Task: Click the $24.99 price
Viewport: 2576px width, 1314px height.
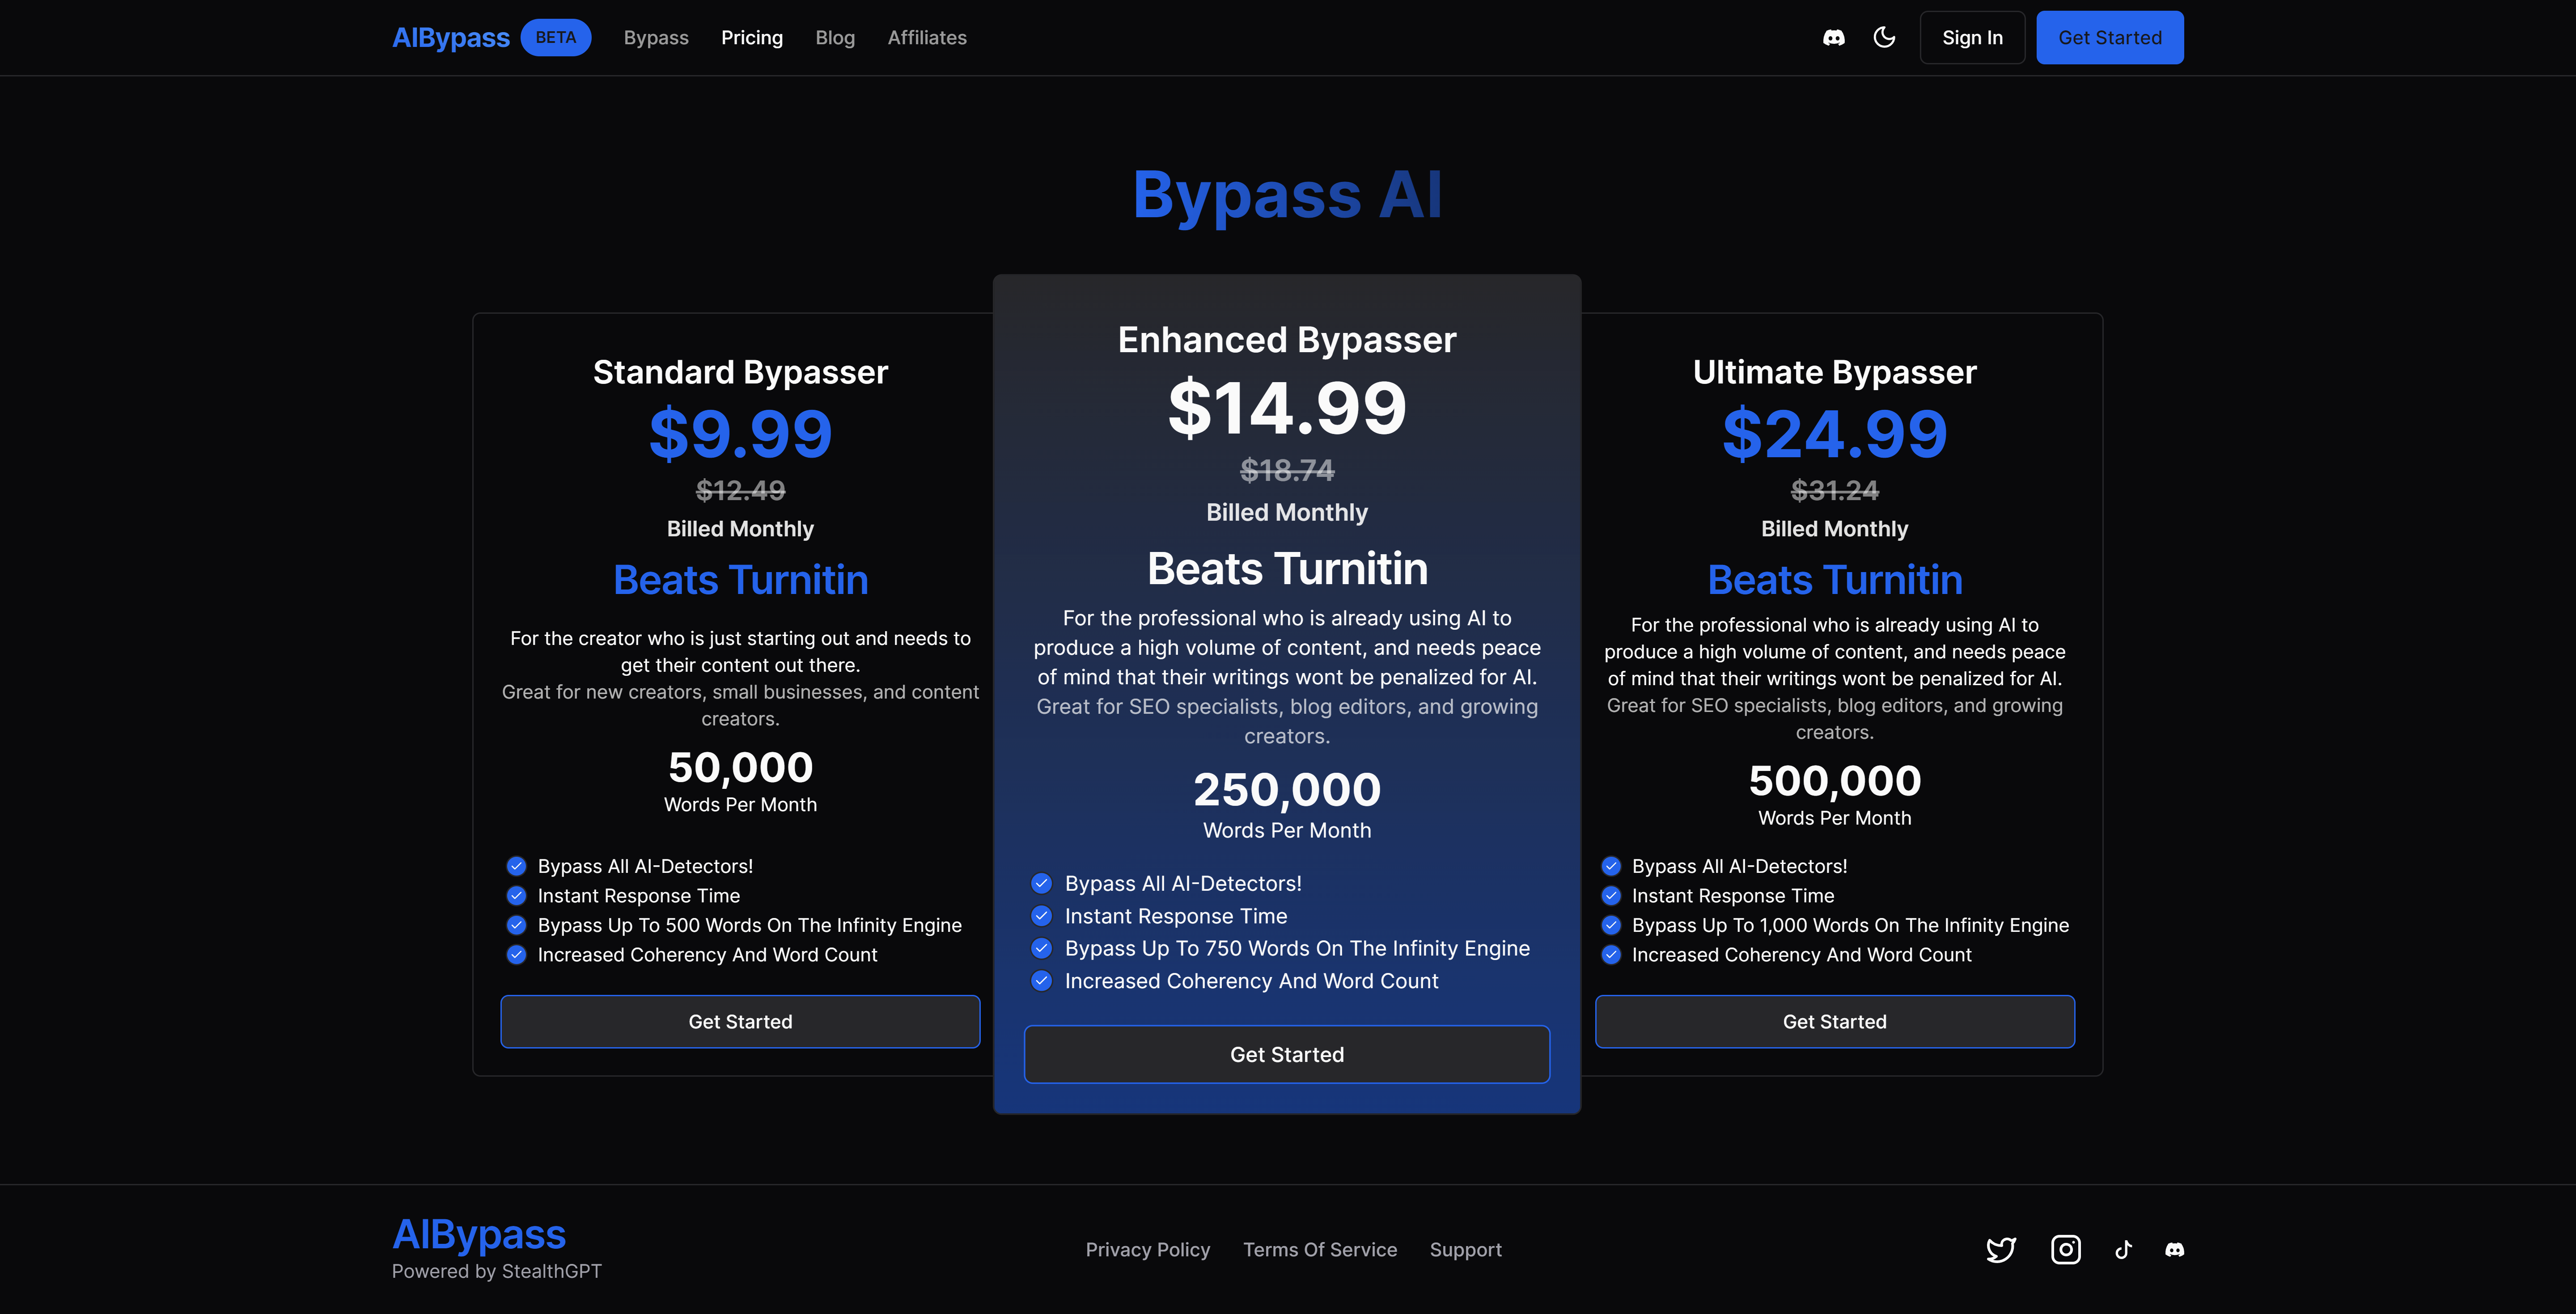Action: click(1835, 434)
